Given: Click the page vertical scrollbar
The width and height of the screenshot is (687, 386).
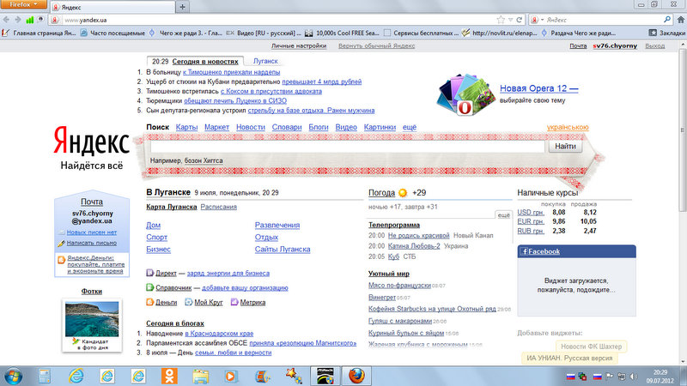Looking at the screenshot, I should pyautogui.click(x=683, y=131).
